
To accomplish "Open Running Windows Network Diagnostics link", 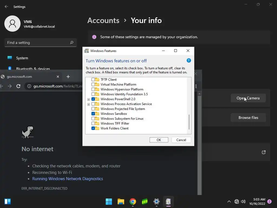I will click(68, 179).
